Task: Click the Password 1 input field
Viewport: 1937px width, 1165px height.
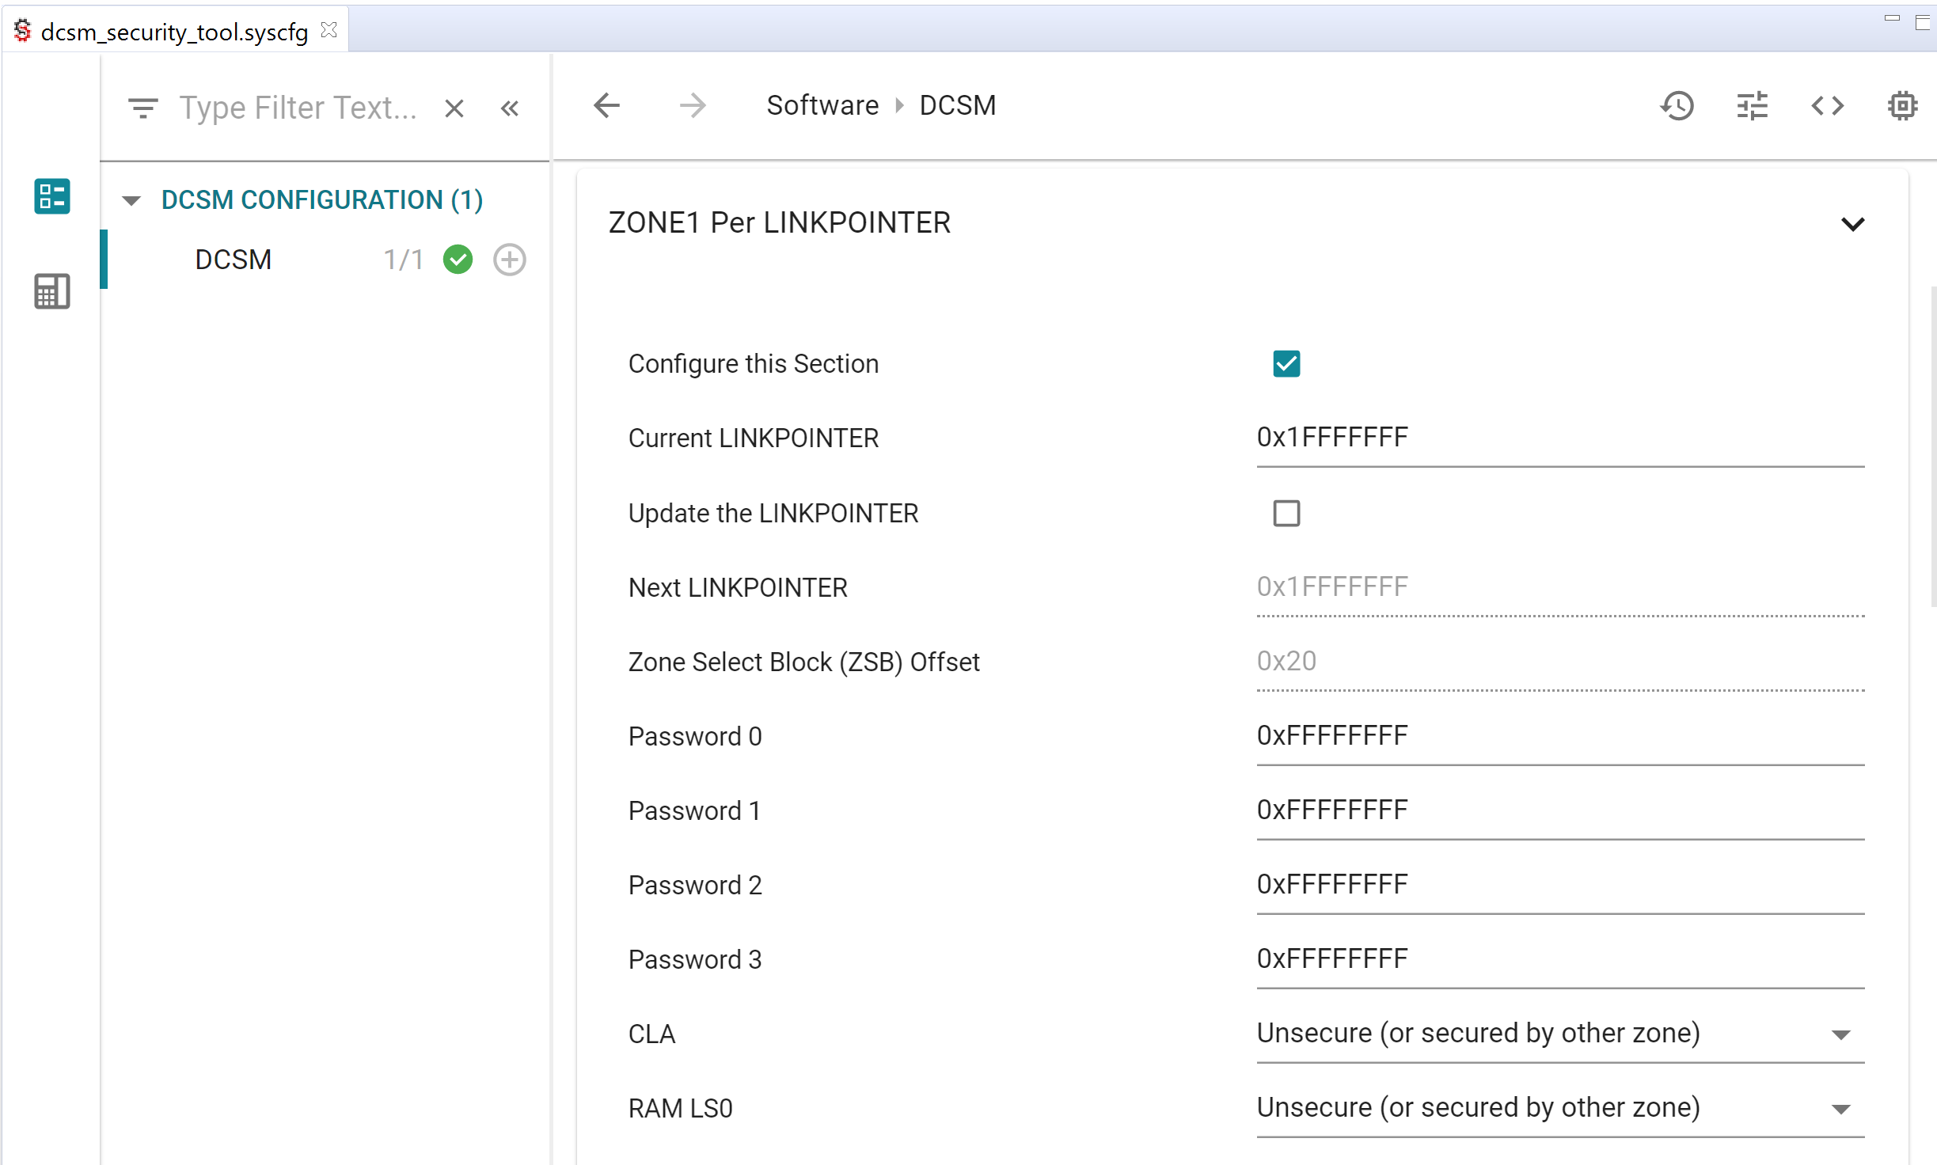Action: pos(1560,810)
